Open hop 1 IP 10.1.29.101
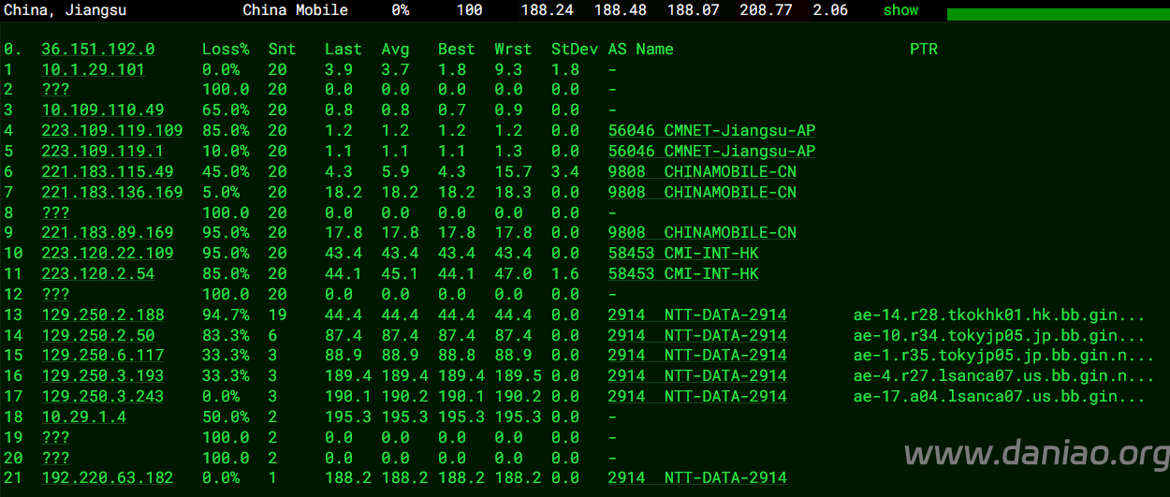Image resolution: width=1170 pixels, height=497 pixels. (94, 69)
